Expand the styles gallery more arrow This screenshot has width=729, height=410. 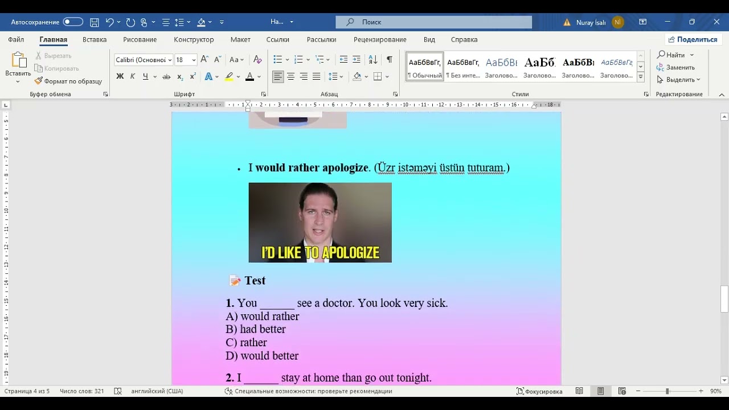click(x=641, y=77)
